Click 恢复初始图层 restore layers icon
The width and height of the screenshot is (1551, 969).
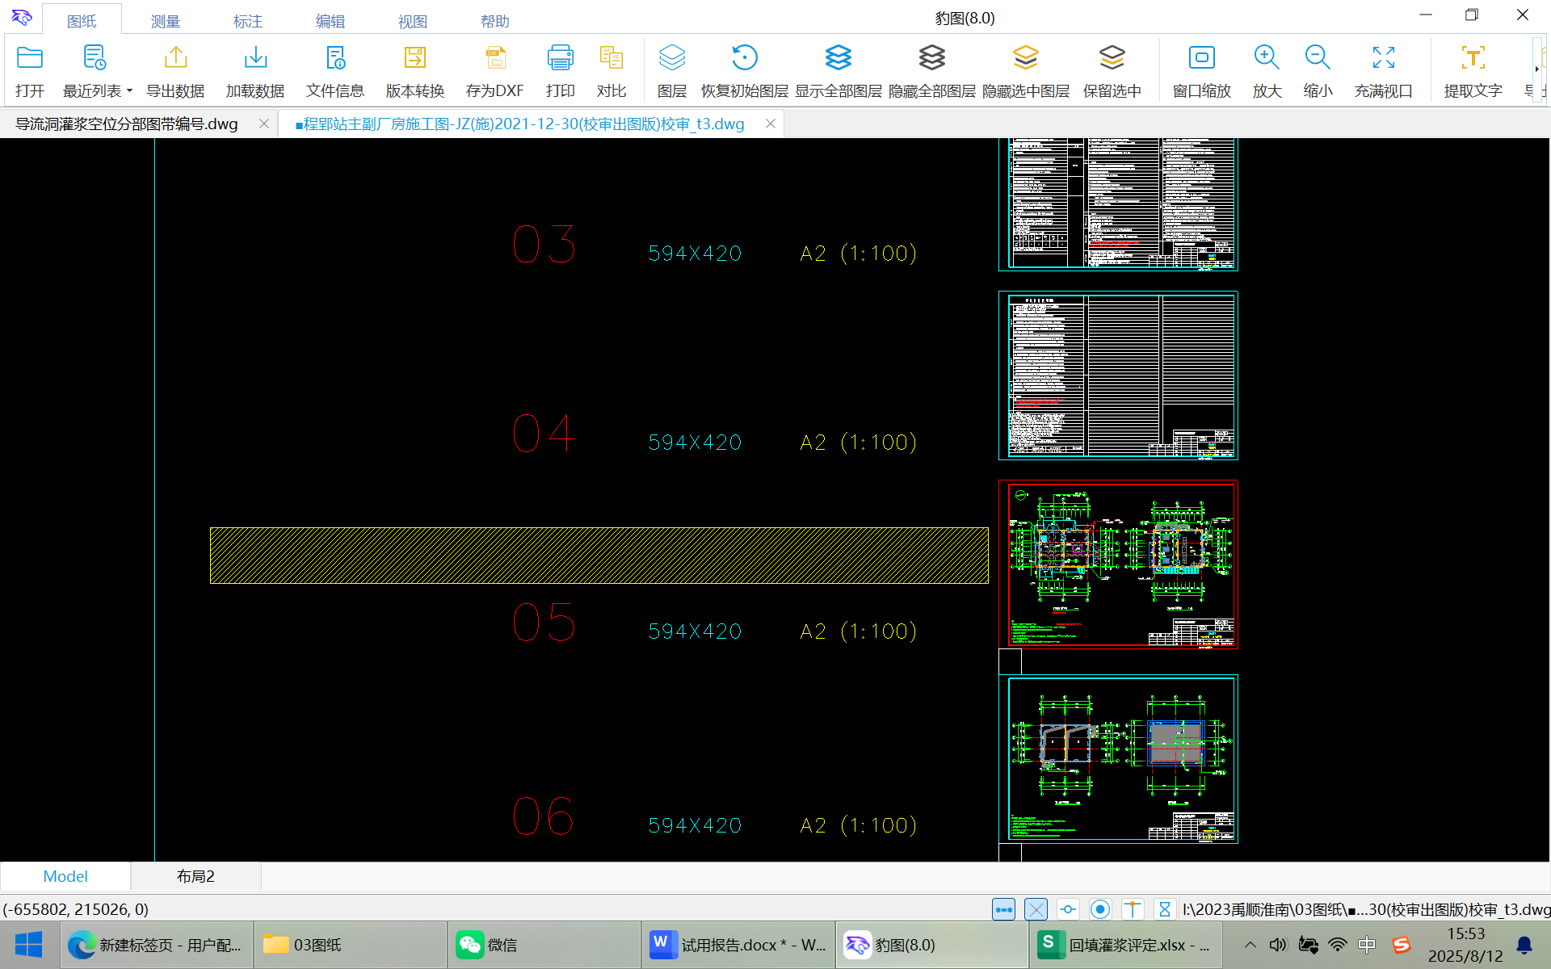744,58
